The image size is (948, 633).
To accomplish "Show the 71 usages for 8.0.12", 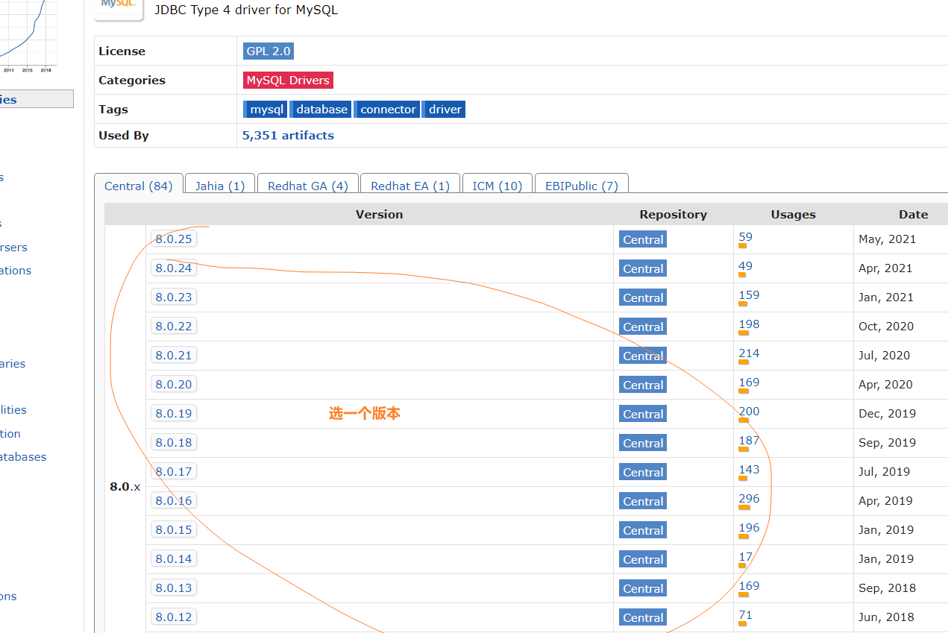I will [746, 615].
